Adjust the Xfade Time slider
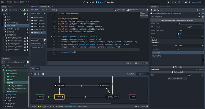This screenshot has width=205, height=109. coord(190,24)
